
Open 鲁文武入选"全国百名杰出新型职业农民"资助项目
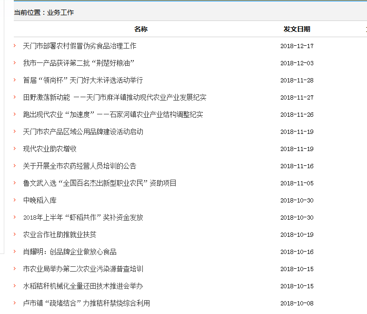click(99, 183)
